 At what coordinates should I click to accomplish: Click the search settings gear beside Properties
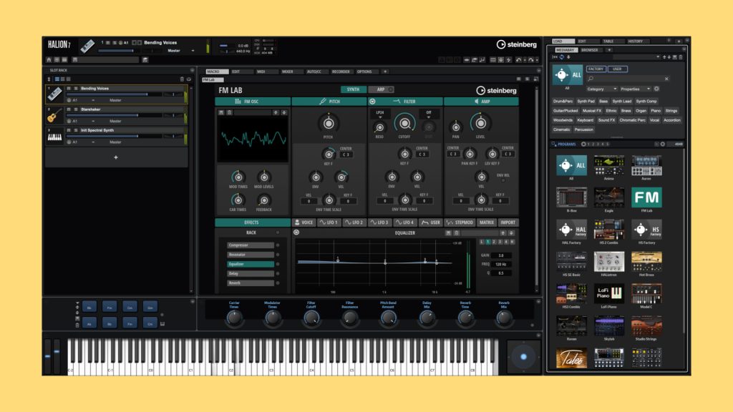pyautogui.click(x=656, y=89)
